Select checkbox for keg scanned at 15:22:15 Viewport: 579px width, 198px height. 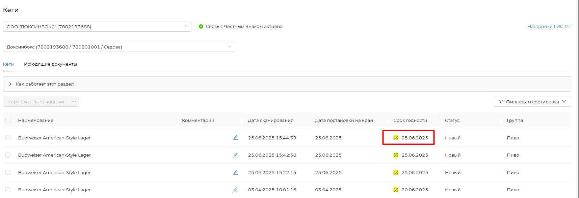(x=8, y=172)
